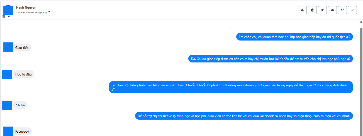
Task: Click Hanh Nguyen's header profile avatar
Action: click(x=8, y=10)
